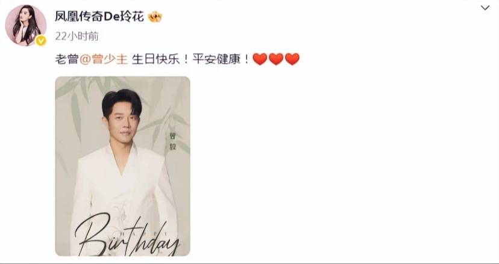Click the yellow verified V badge
Image resolution: width=499 pixels, height=264 pixels.
41,40
